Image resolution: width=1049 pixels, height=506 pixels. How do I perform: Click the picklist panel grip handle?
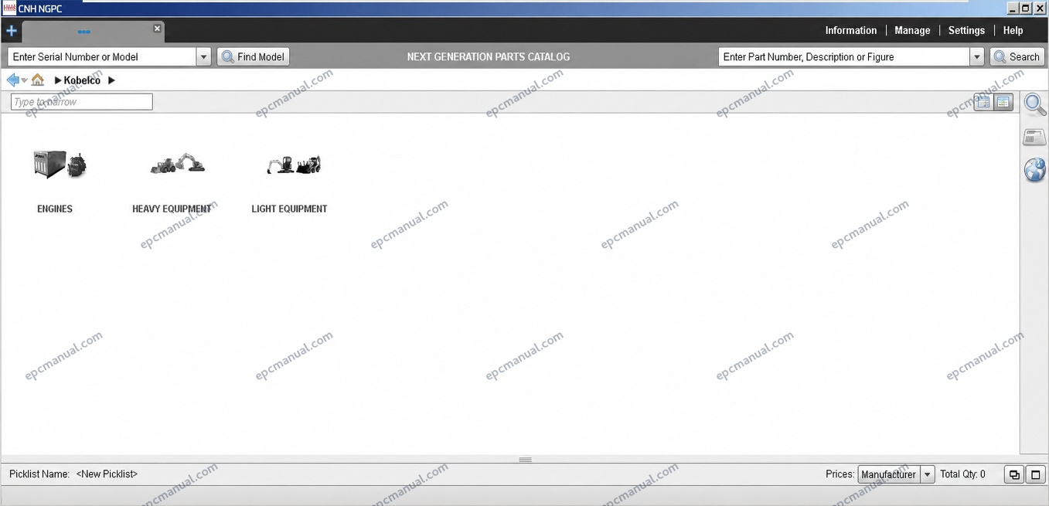click(x=526, y=460)
